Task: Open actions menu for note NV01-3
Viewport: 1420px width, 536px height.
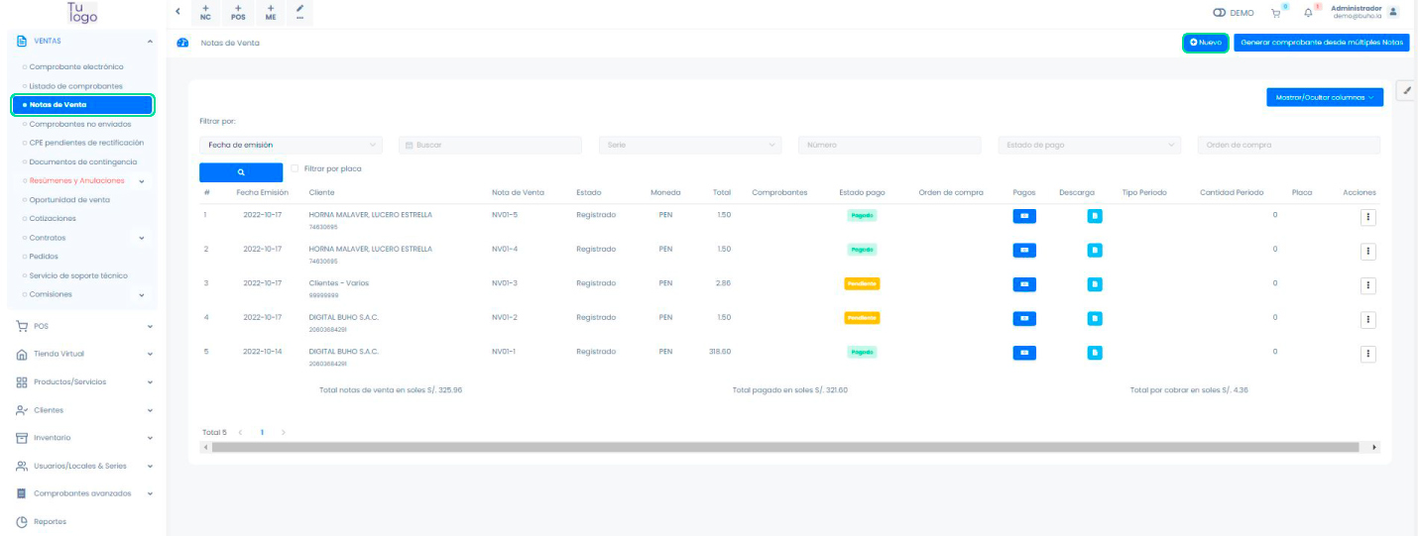Action: [x=1368, y=285]
